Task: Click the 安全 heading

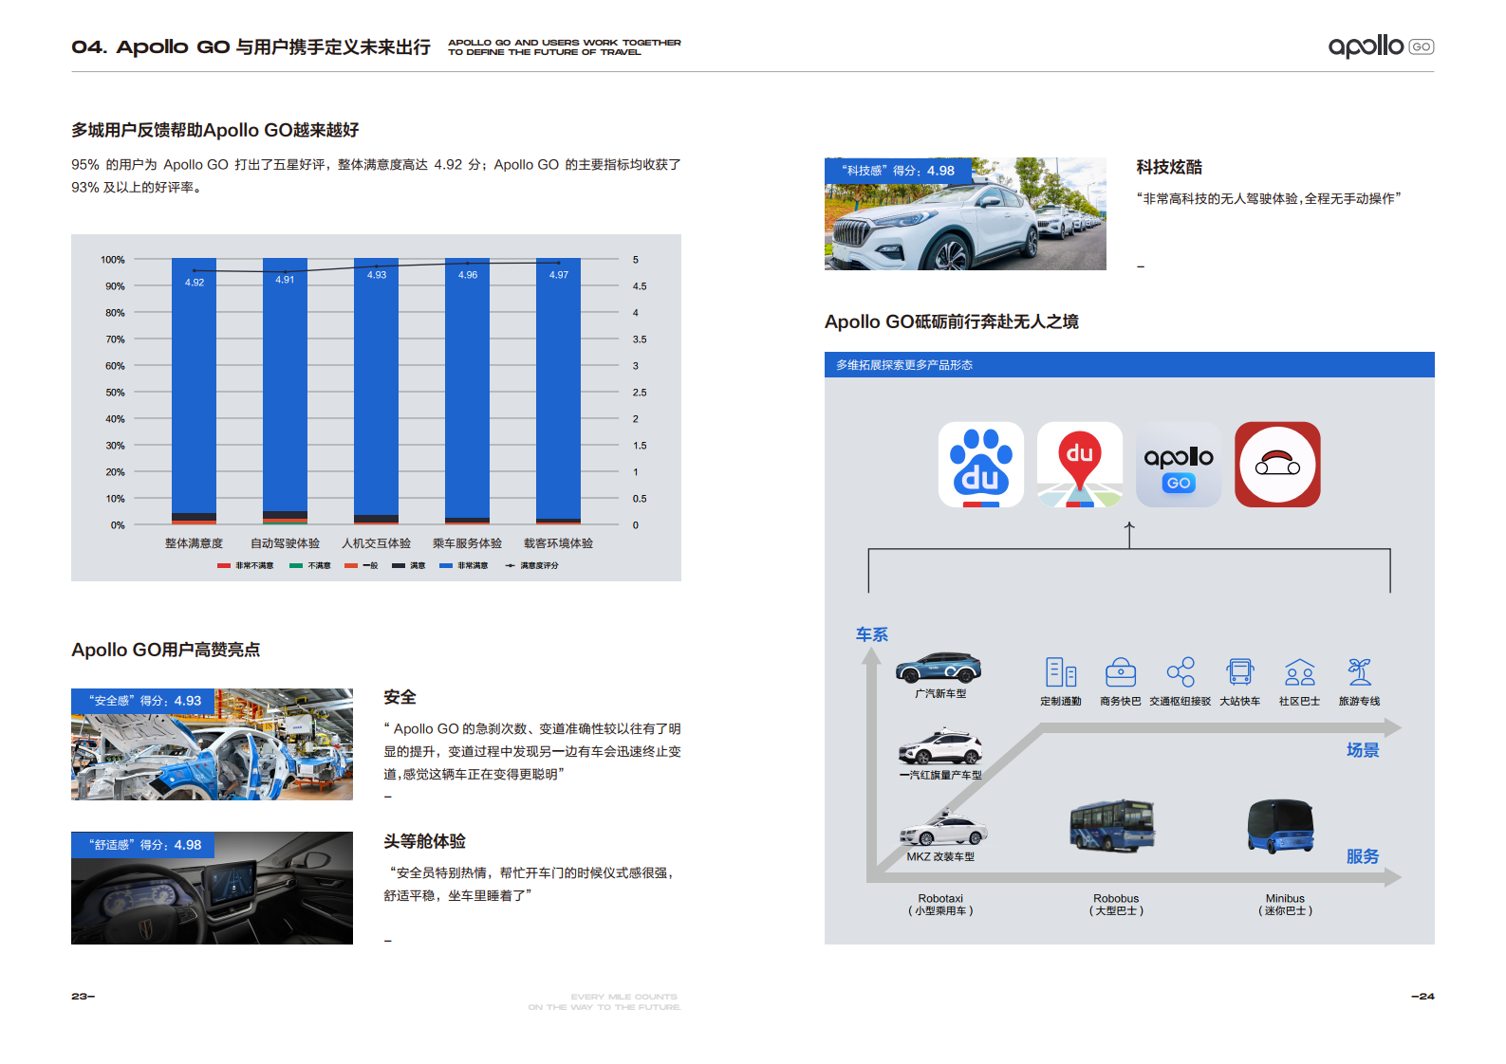Action: pos(400,697)
